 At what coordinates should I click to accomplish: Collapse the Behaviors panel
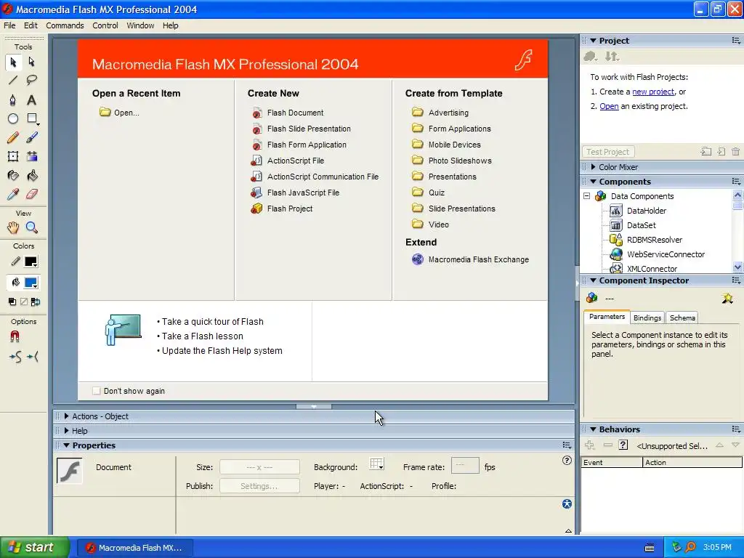pos(593,429)
